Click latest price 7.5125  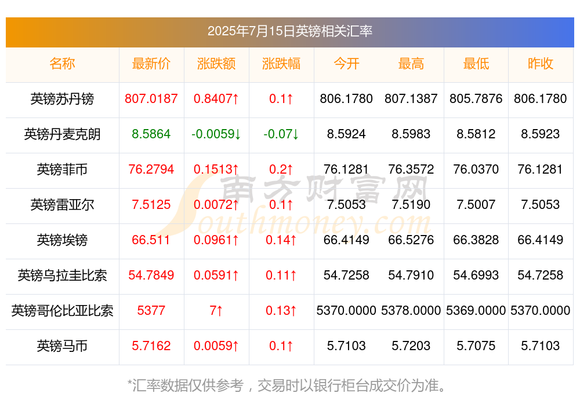[x=151, y=204]
